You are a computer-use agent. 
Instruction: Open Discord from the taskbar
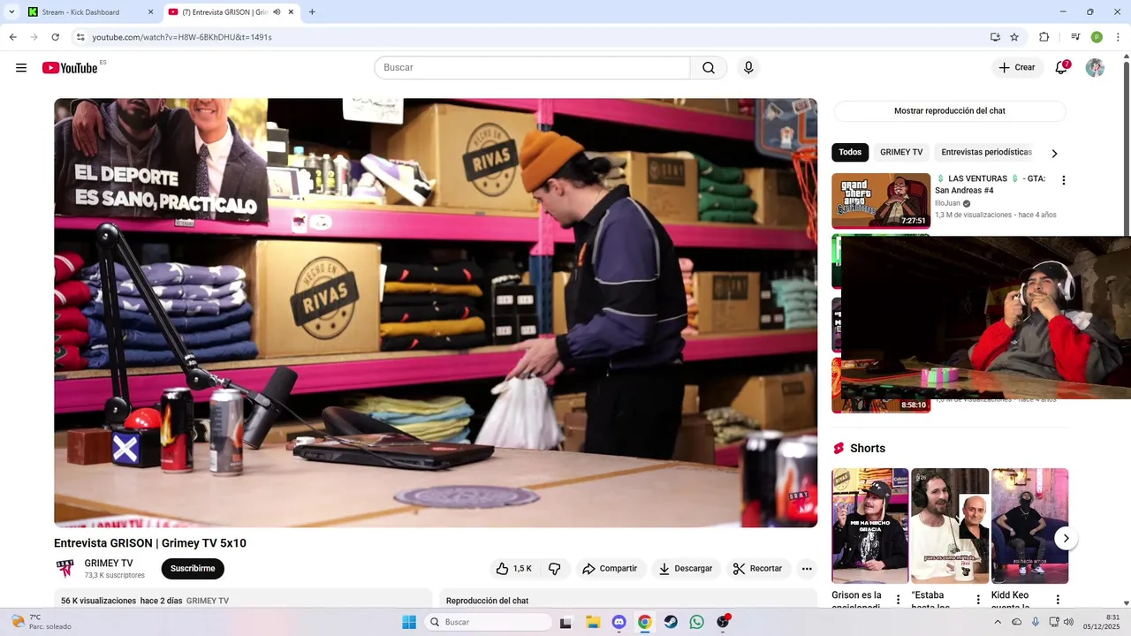[619, 622]
